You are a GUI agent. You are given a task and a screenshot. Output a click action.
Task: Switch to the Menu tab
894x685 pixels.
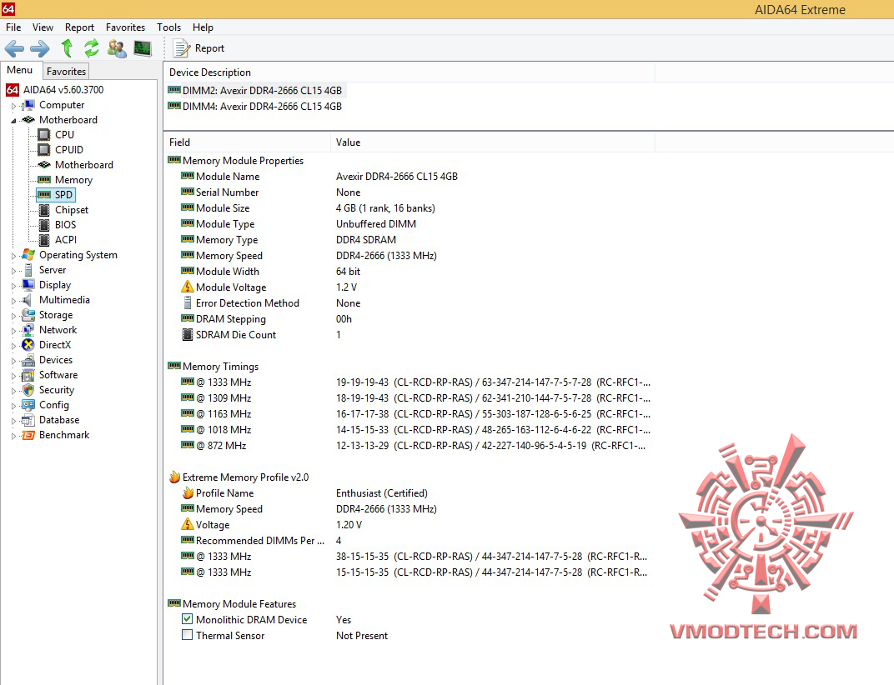click(20, 70)
